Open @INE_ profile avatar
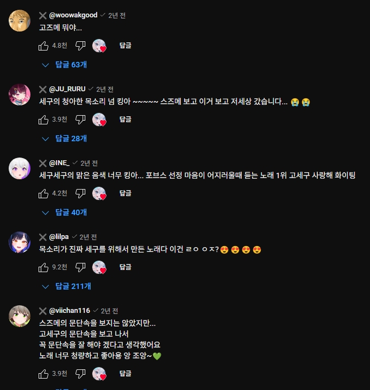370x390 pixels. click(x=20, y=168)
